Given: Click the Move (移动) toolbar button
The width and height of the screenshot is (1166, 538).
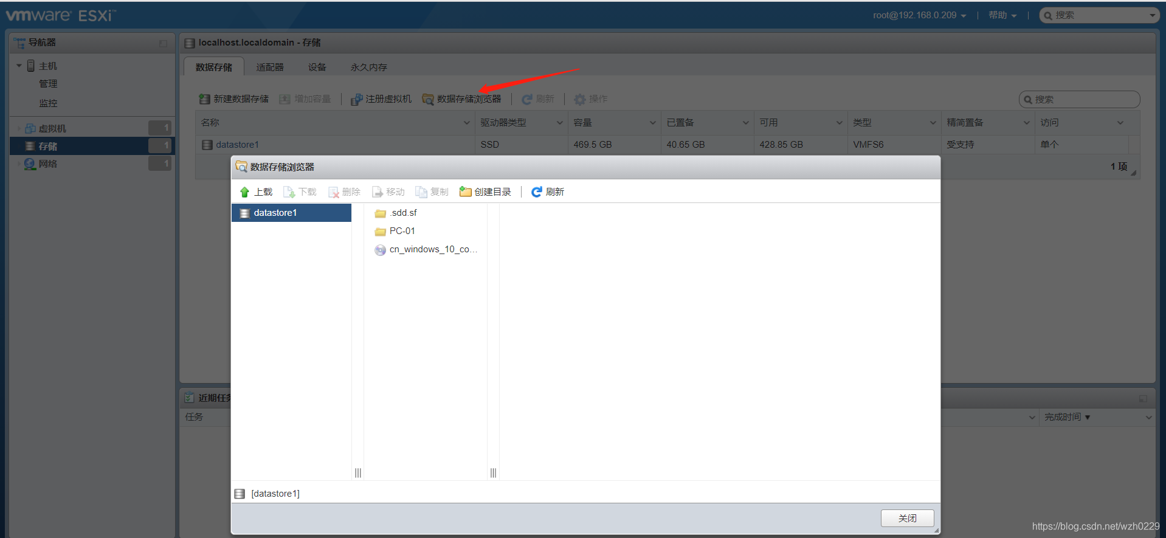Looking at the screenshot, I should [x=388, y=192].
